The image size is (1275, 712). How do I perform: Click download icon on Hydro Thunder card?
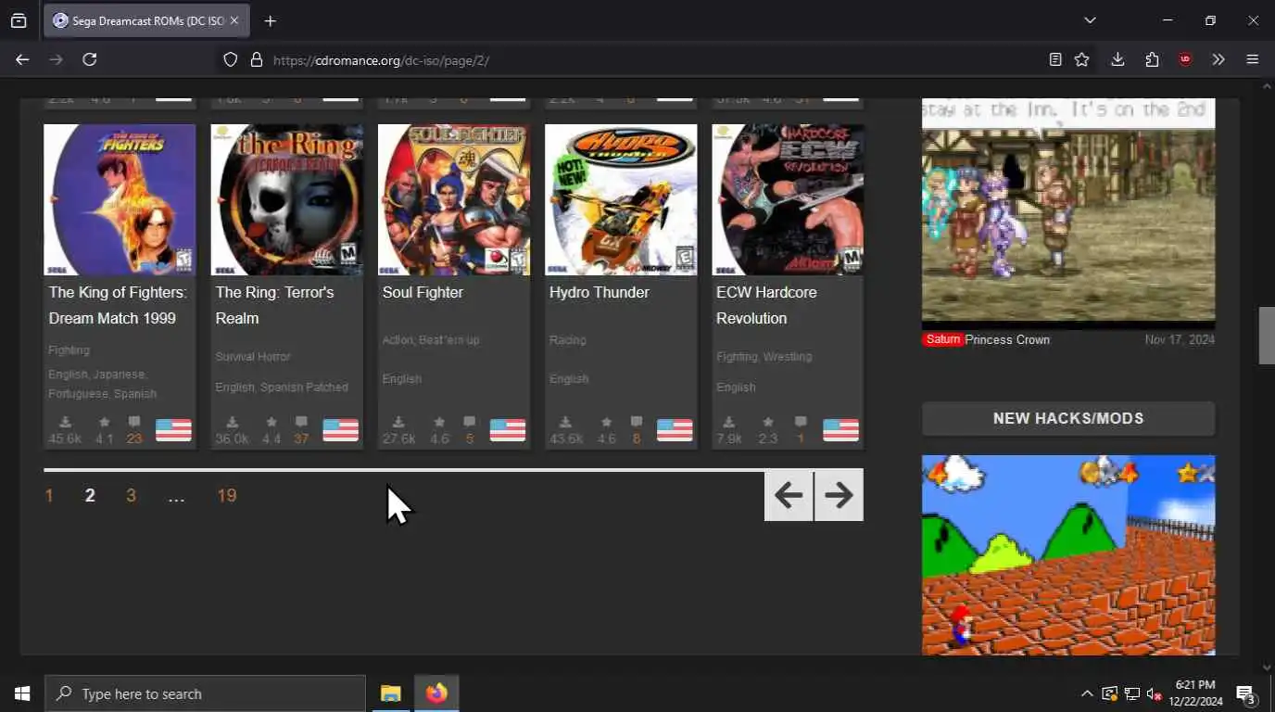click(x=565, y=422)
